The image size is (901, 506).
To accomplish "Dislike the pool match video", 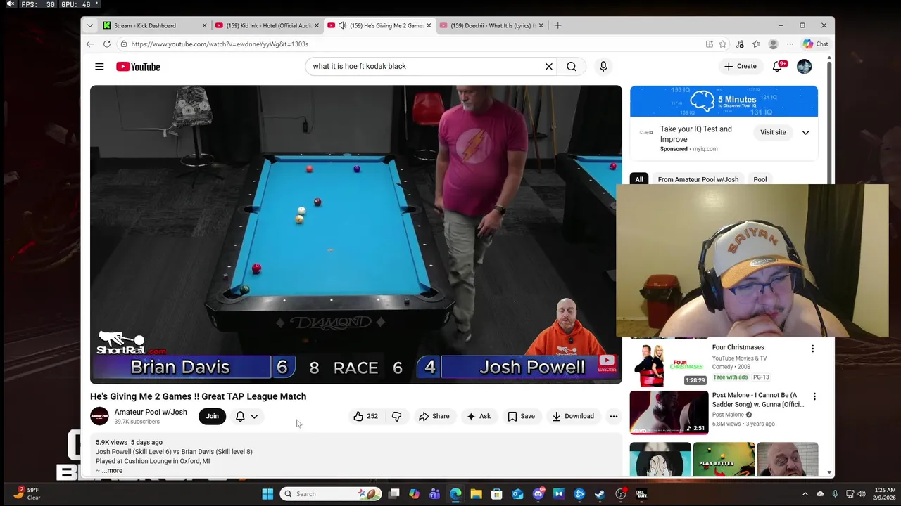I will coord(397,416).
